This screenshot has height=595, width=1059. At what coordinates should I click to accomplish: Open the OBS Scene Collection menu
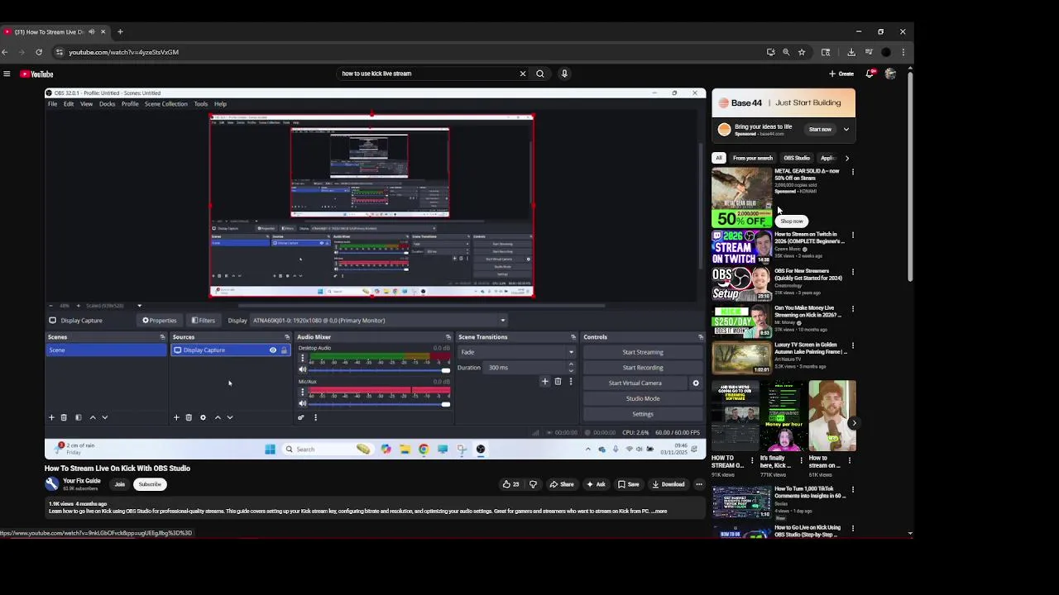165,104
